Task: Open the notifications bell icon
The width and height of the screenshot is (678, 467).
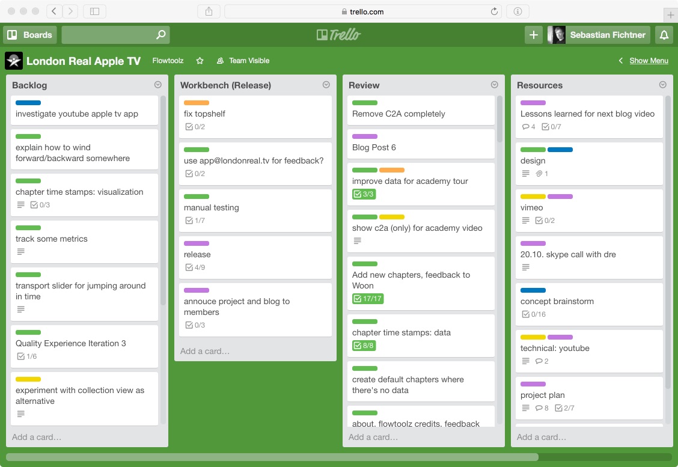Action: (664, 35)
